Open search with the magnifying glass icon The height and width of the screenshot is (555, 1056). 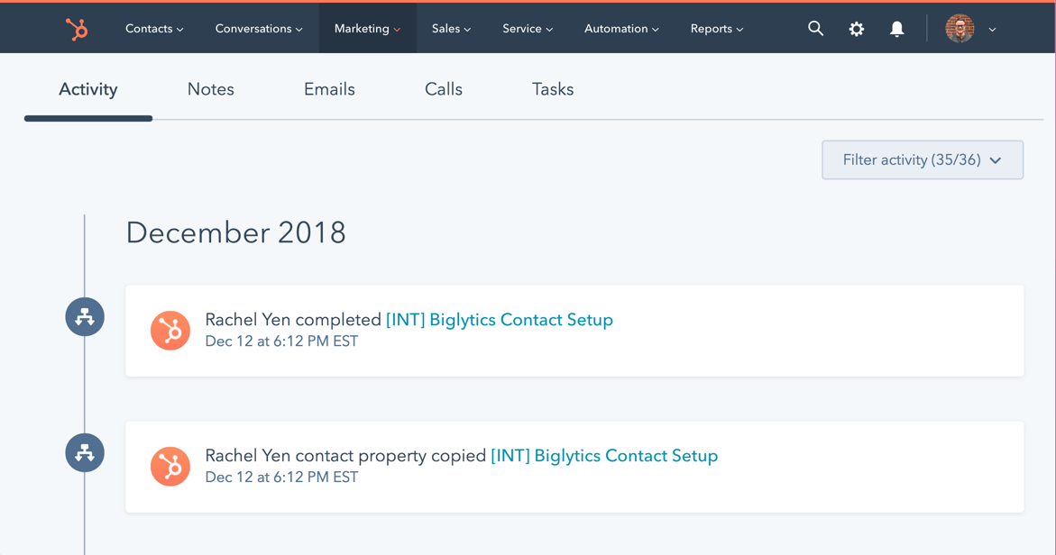click(815, 29)
